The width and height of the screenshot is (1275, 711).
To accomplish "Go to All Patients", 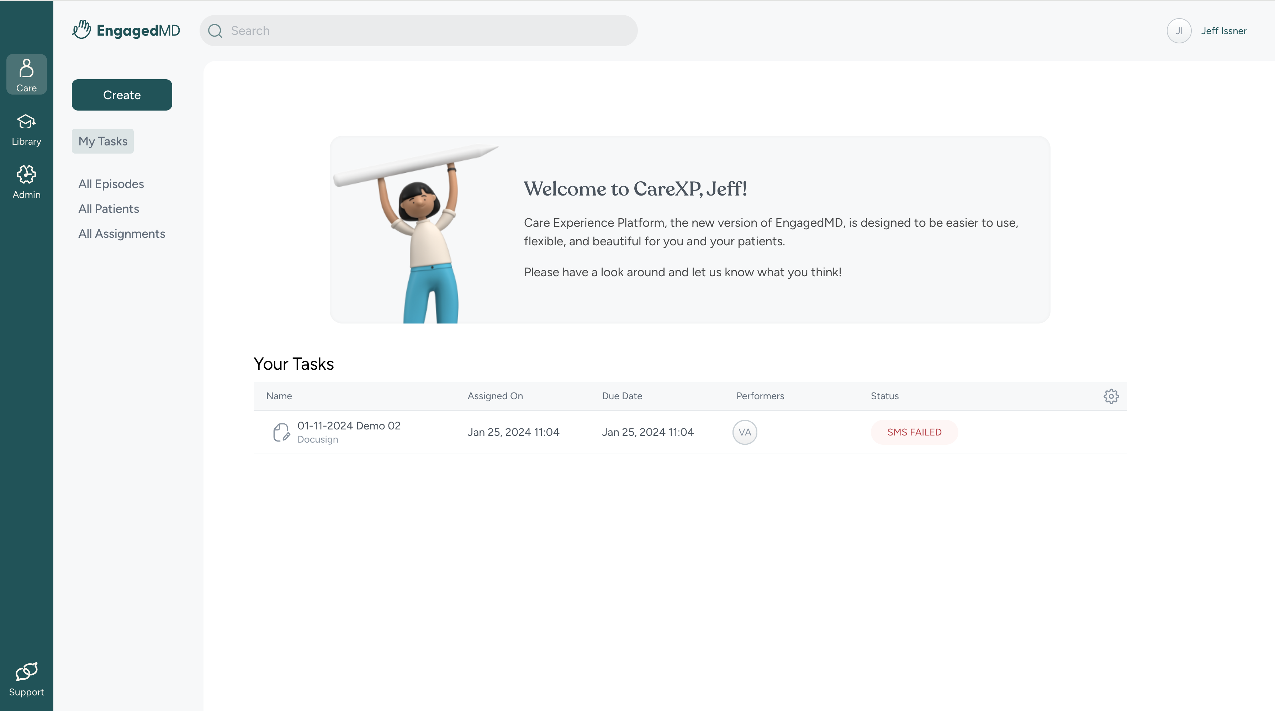I will (x=109, y=209).
